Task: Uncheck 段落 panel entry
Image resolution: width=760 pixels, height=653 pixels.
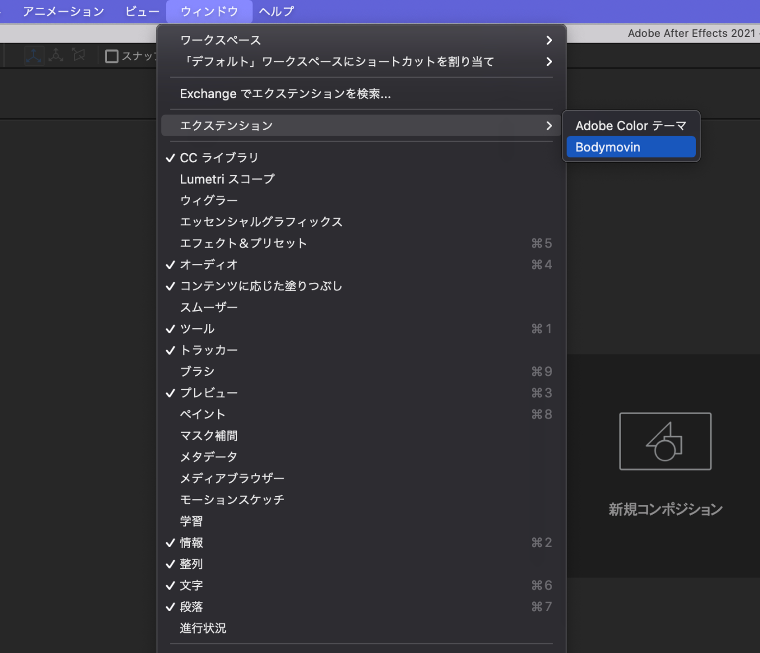Action: click(x=362, y=607)
